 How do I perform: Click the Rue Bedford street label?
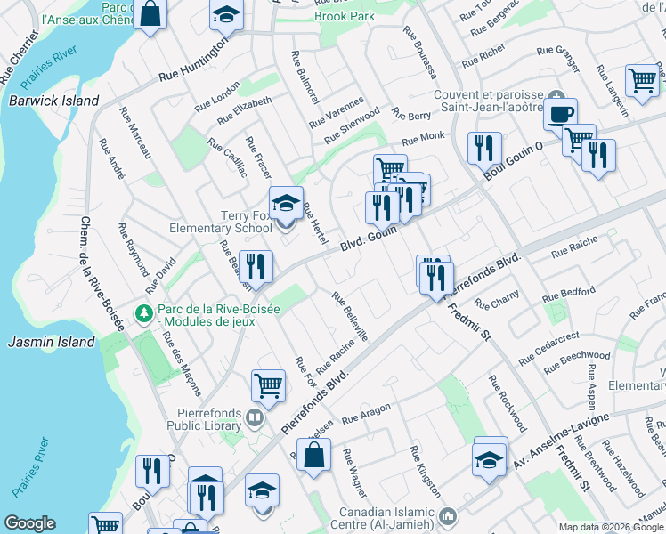[x=569, y=295]
